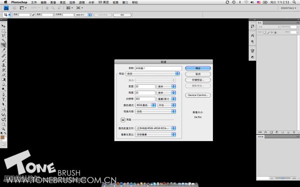The height and width of the screenshot is (187, 300).
Task: Open the 文件 (File) menu
Action: [x=34, y=2]
